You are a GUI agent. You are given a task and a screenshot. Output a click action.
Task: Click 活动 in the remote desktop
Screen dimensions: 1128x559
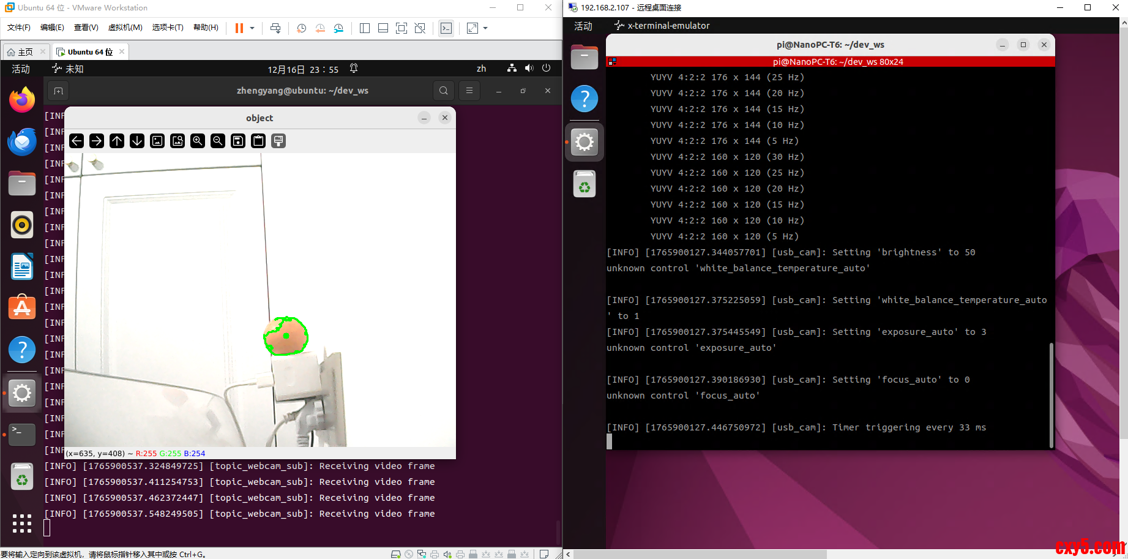pyautogui.click(x=583, y=26)
